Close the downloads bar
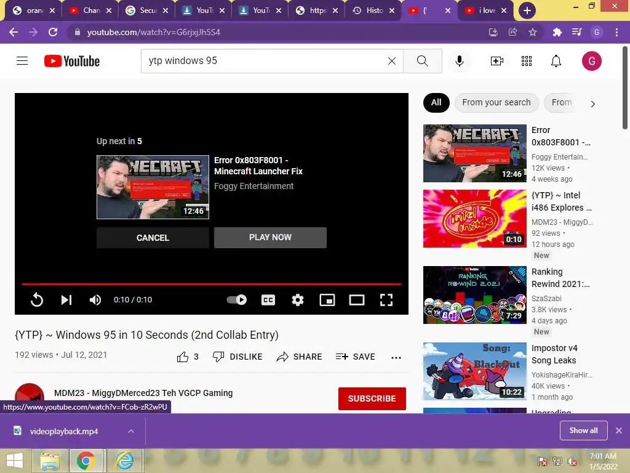 619,431
